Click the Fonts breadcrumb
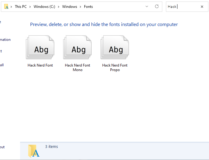Viewport: 209px width, 160px height. (x=88, y=7)
